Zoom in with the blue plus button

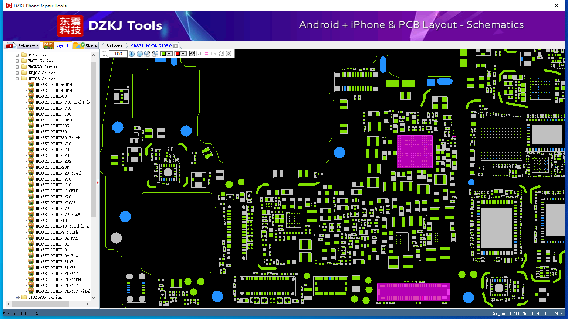point(132,54)
